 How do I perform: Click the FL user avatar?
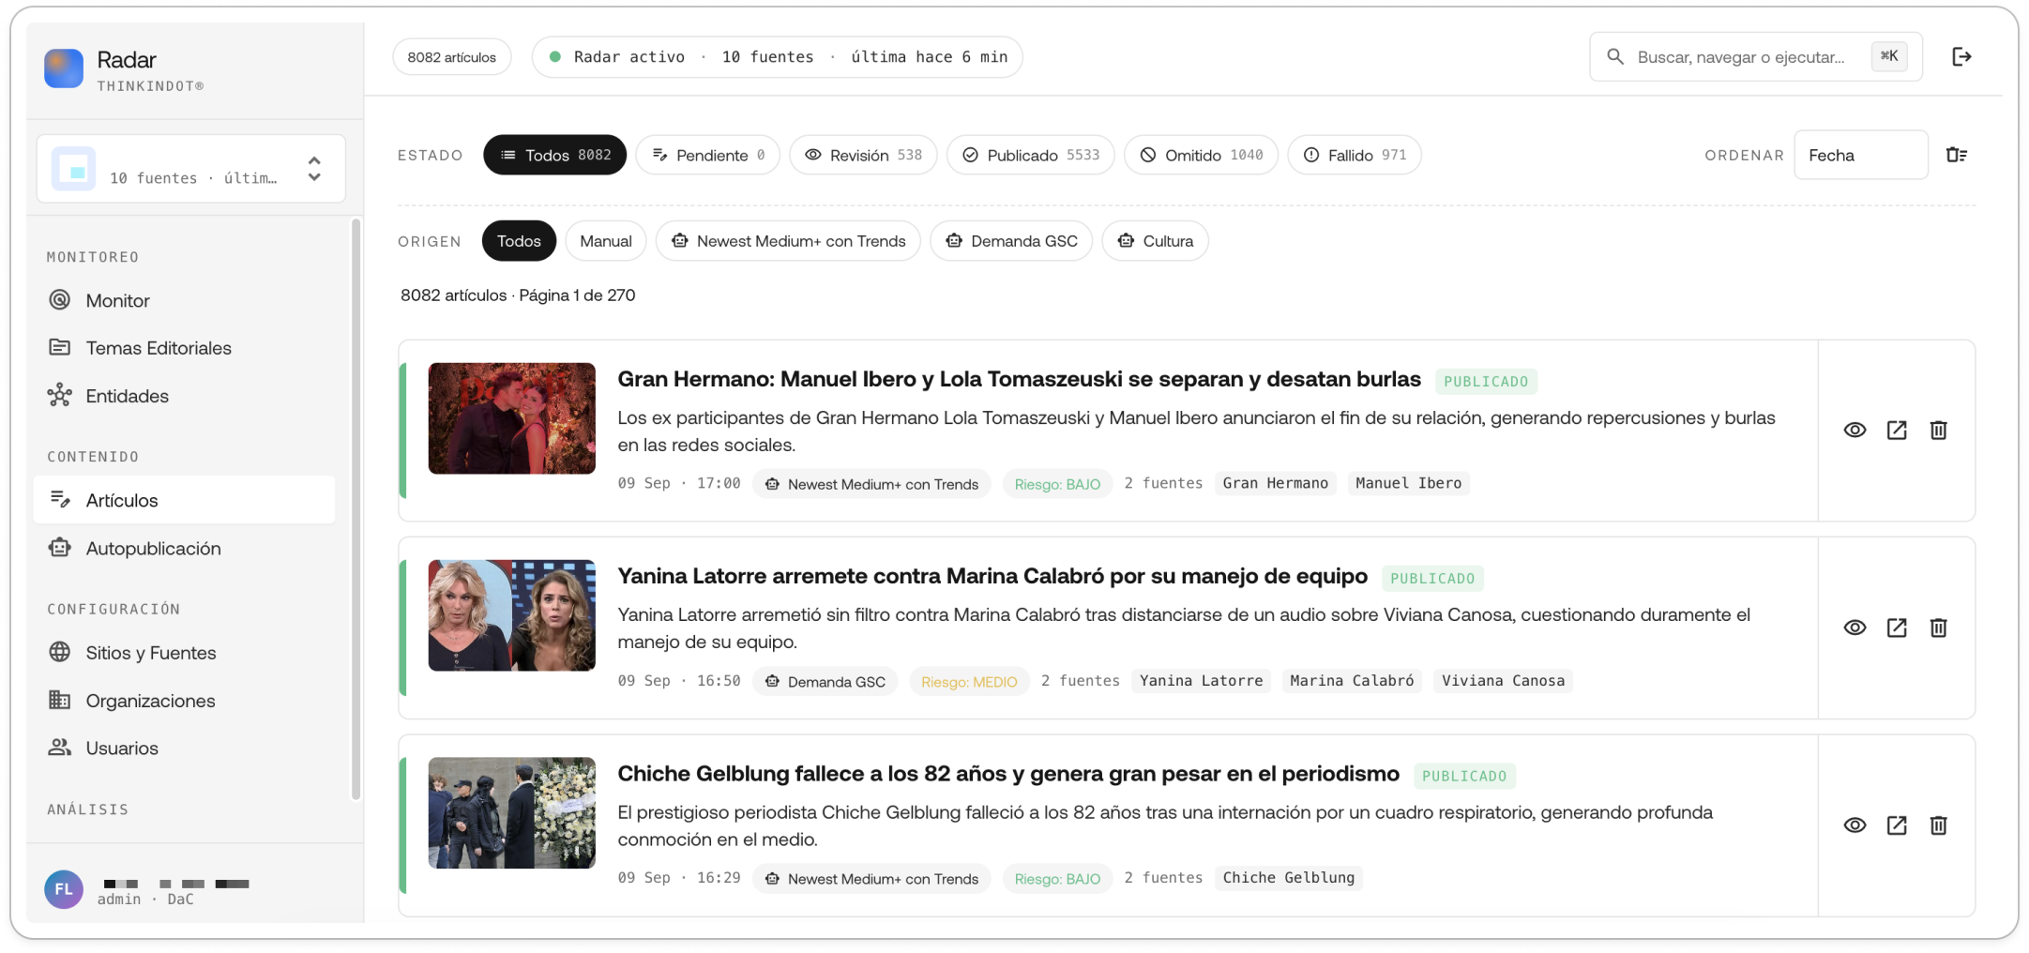click(64, 889)
